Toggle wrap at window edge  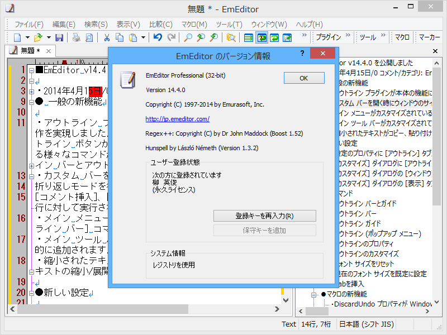click(x=275, y=37)
